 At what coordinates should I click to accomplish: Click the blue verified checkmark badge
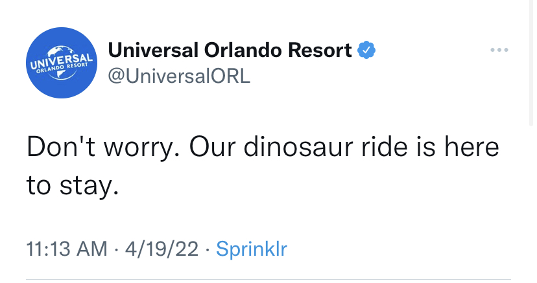367,50
